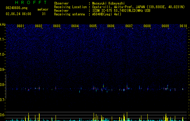190x121 pixels.
Task: Click the 0603 time marker
Action: click(x=57, y=26)
